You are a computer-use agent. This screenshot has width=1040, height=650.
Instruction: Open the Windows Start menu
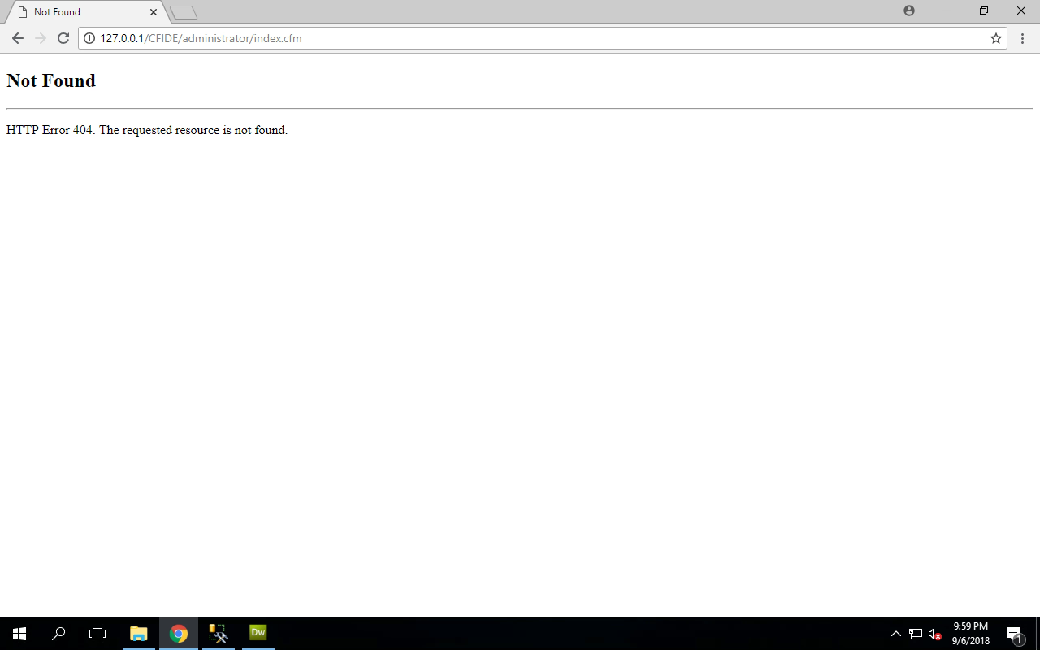[19, 634]
